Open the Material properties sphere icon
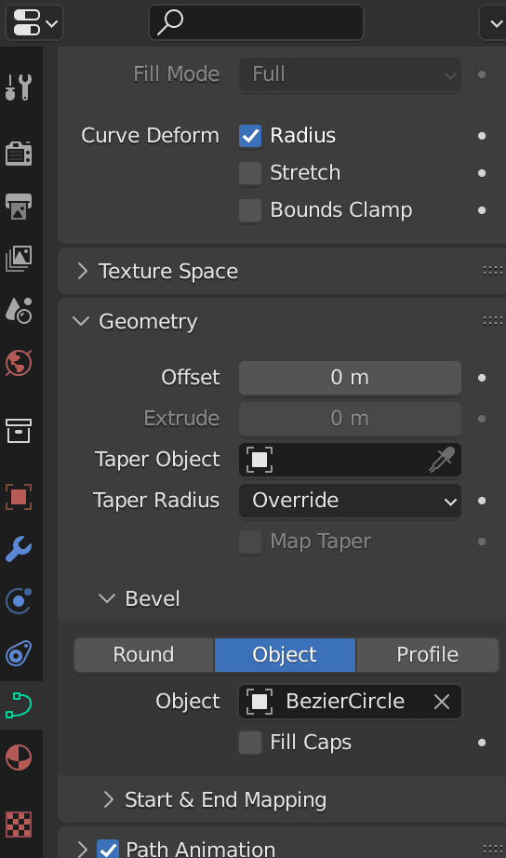 [19, 757]
